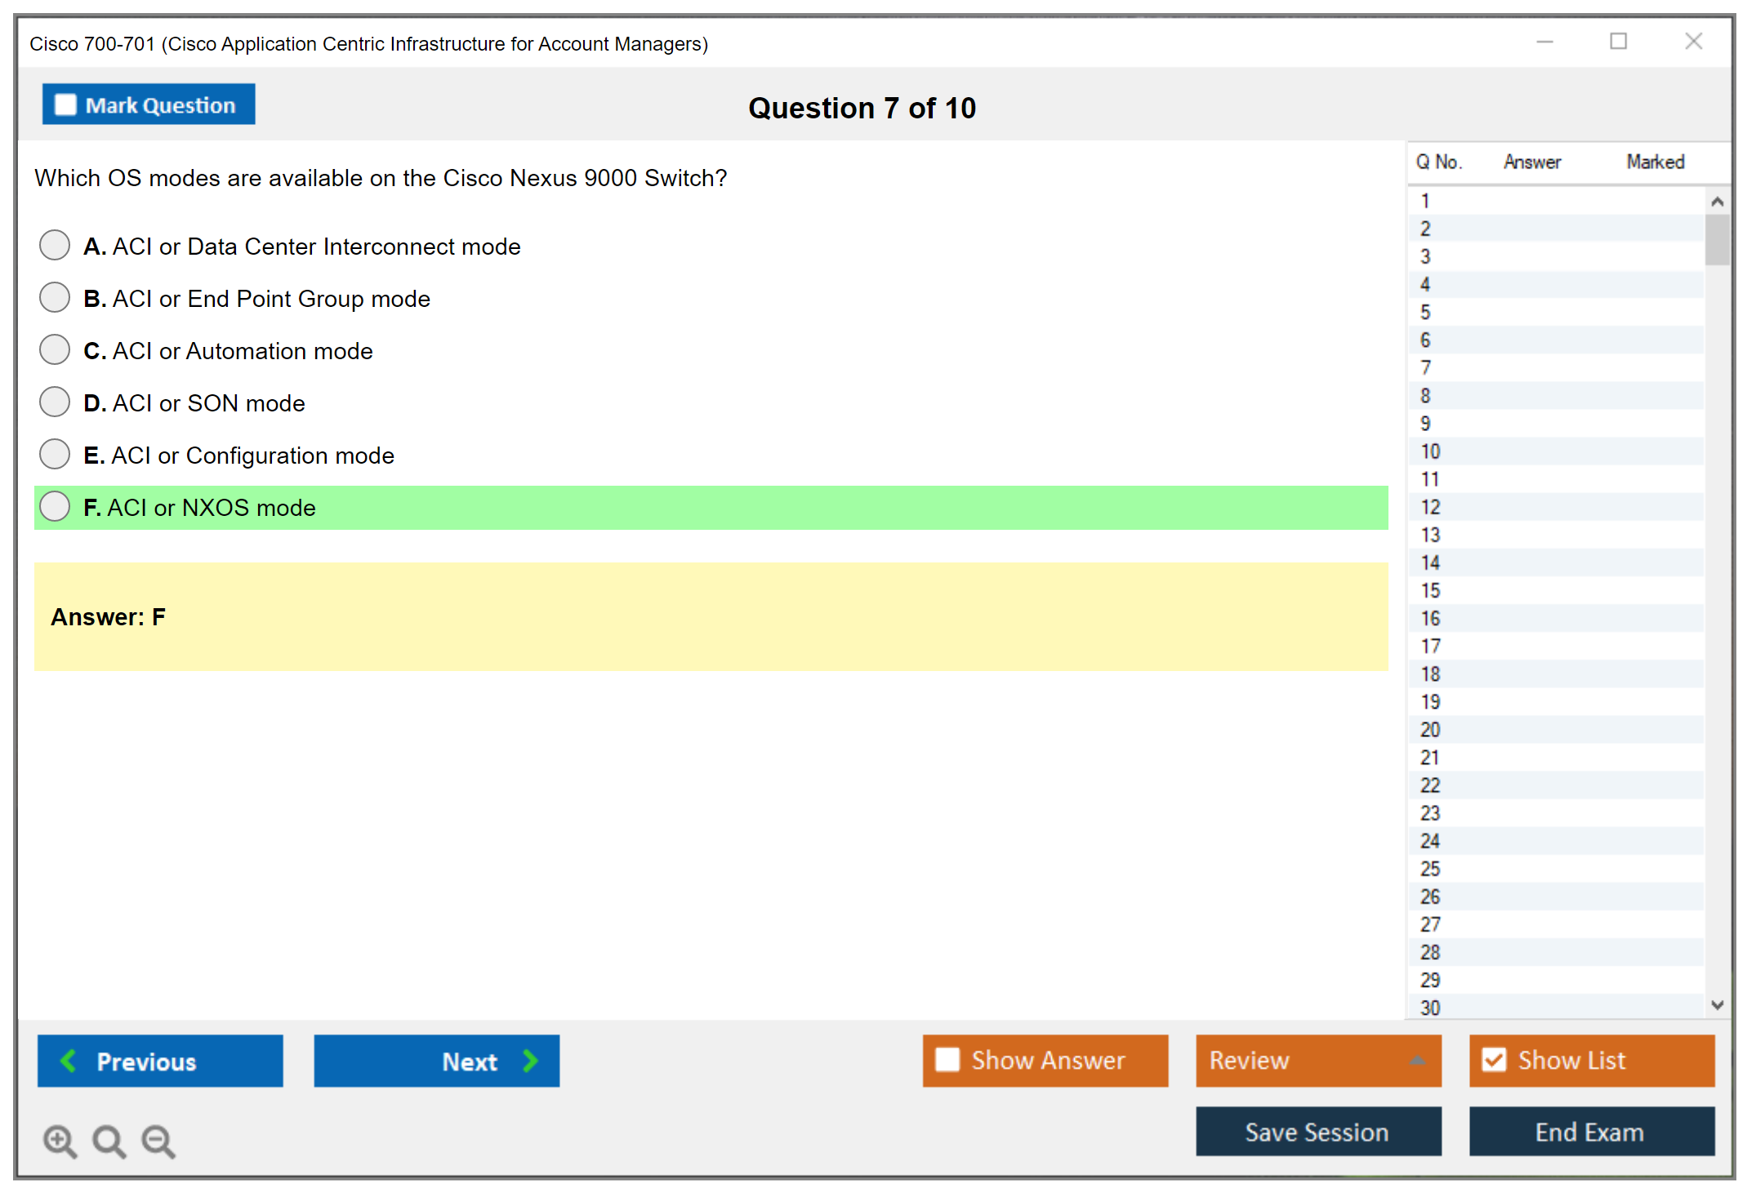Select option A Data Center Interconnect mode
1756x1200 pixels.
[x=55, y=246]
